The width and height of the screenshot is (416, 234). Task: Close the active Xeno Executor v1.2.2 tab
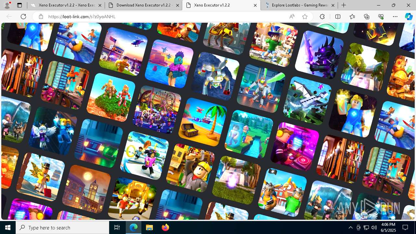tap(255, 5)
